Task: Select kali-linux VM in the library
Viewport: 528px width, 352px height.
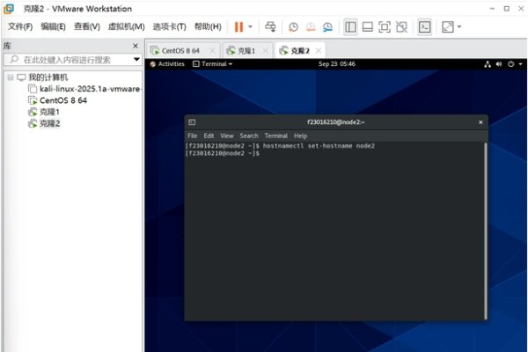Action: tap(88, 89)
